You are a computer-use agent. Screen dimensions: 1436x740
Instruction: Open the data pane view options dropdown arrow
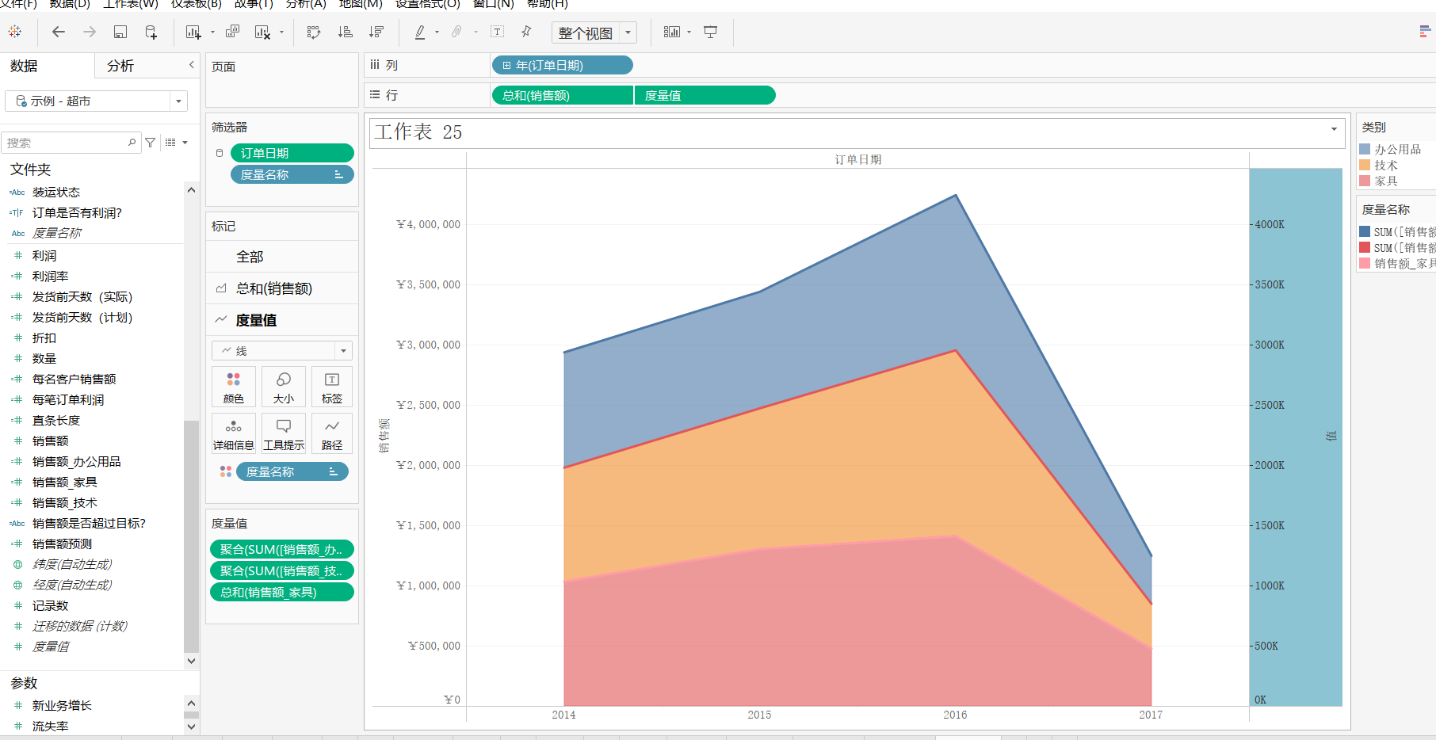tap(185, 143)
